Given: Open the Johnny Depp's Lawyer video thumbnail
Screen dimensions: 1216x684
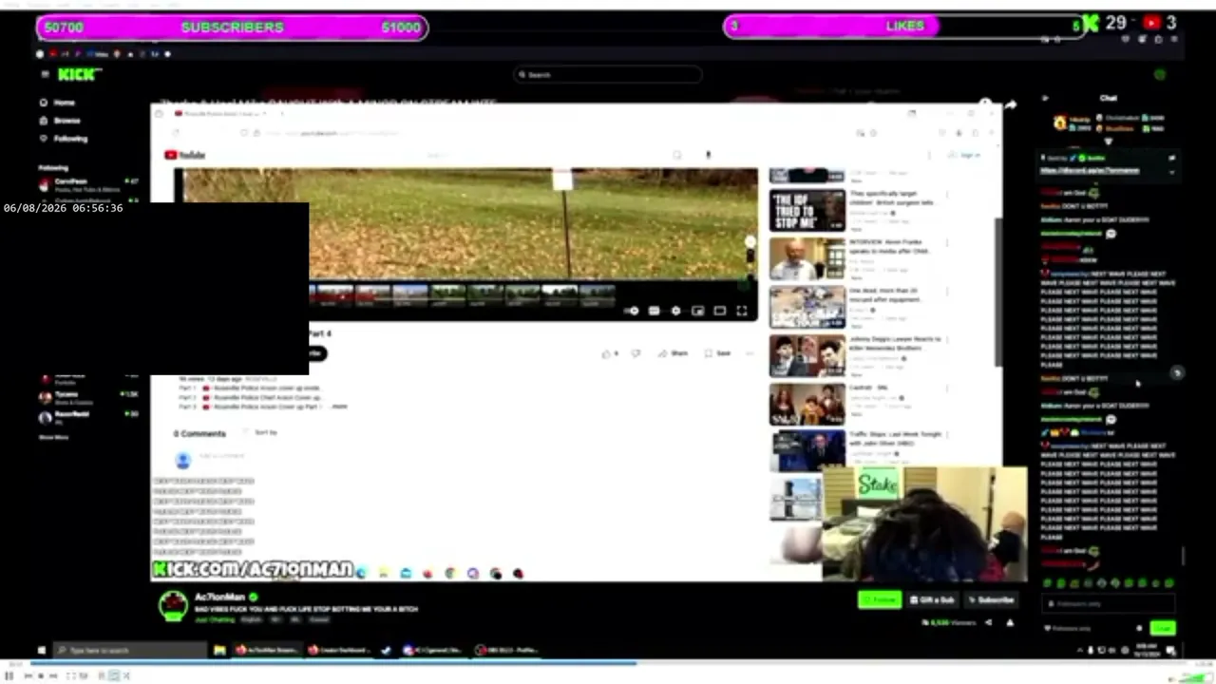Looking at the screenshot, I should coord(807,355).
